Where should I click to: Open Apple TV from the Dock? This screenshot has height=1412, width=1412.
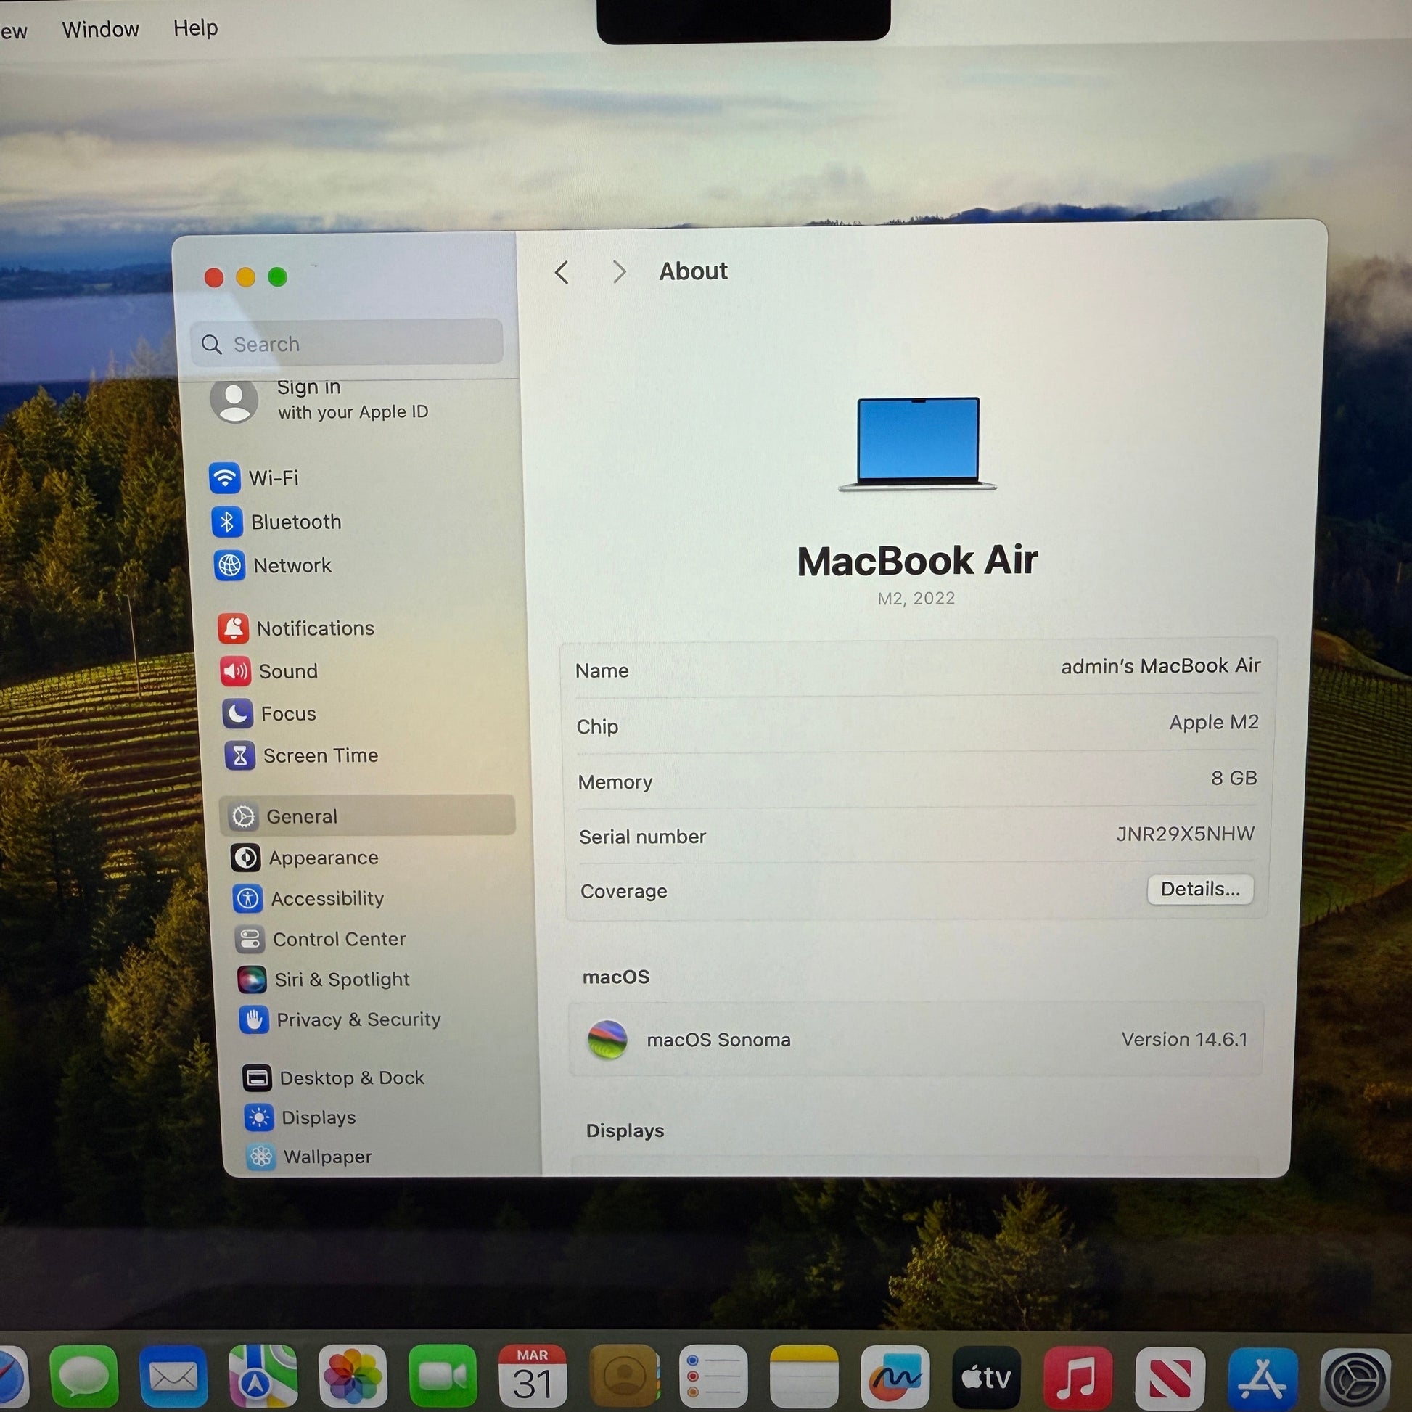pos(987,1377)
